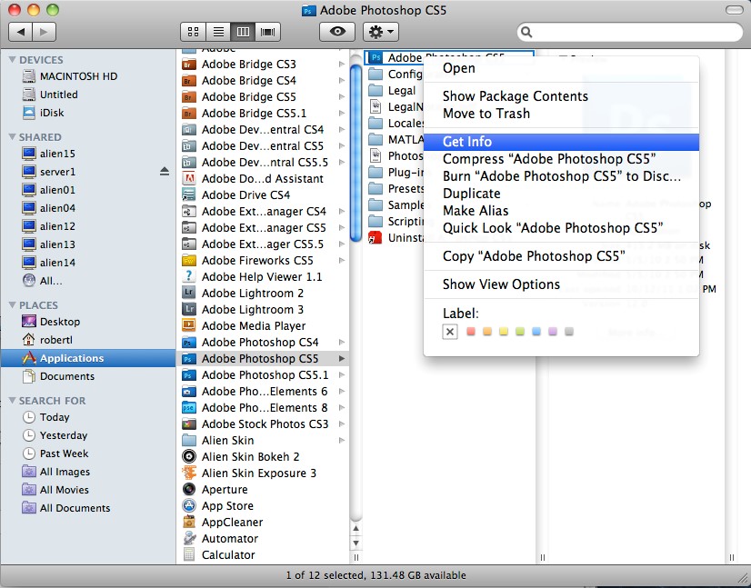Switch to list view
Screen dimensions: 751x588
[218, 32]
